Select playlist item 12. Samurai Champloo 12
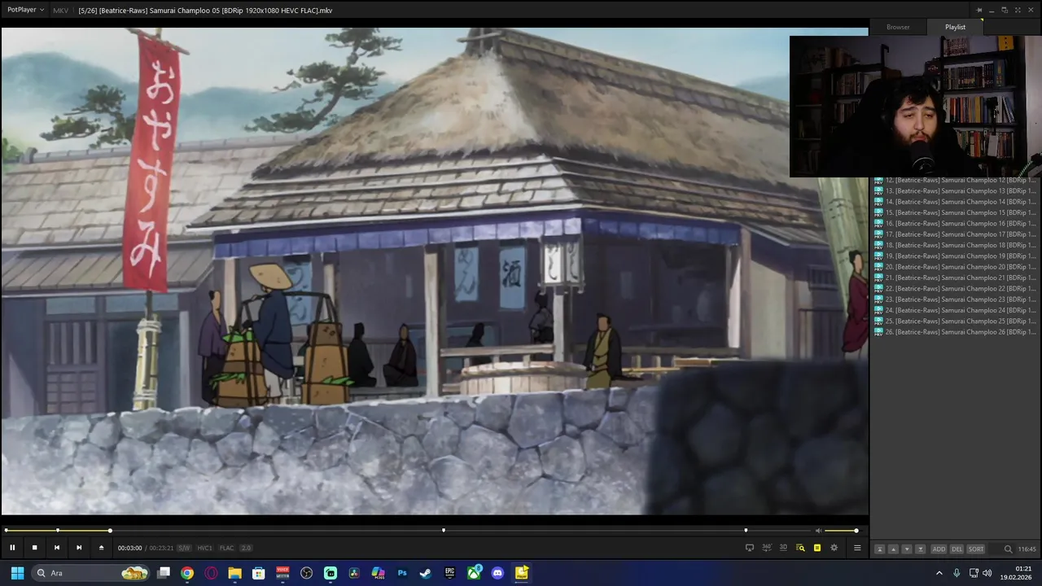Image resolution: width=1042 pixels, height=586 pixels. (x=955, y=180)
